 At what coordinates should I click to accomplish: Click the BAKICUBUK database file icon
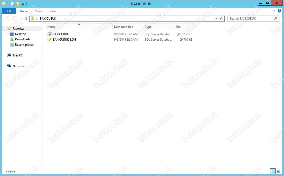coord(49,34)
